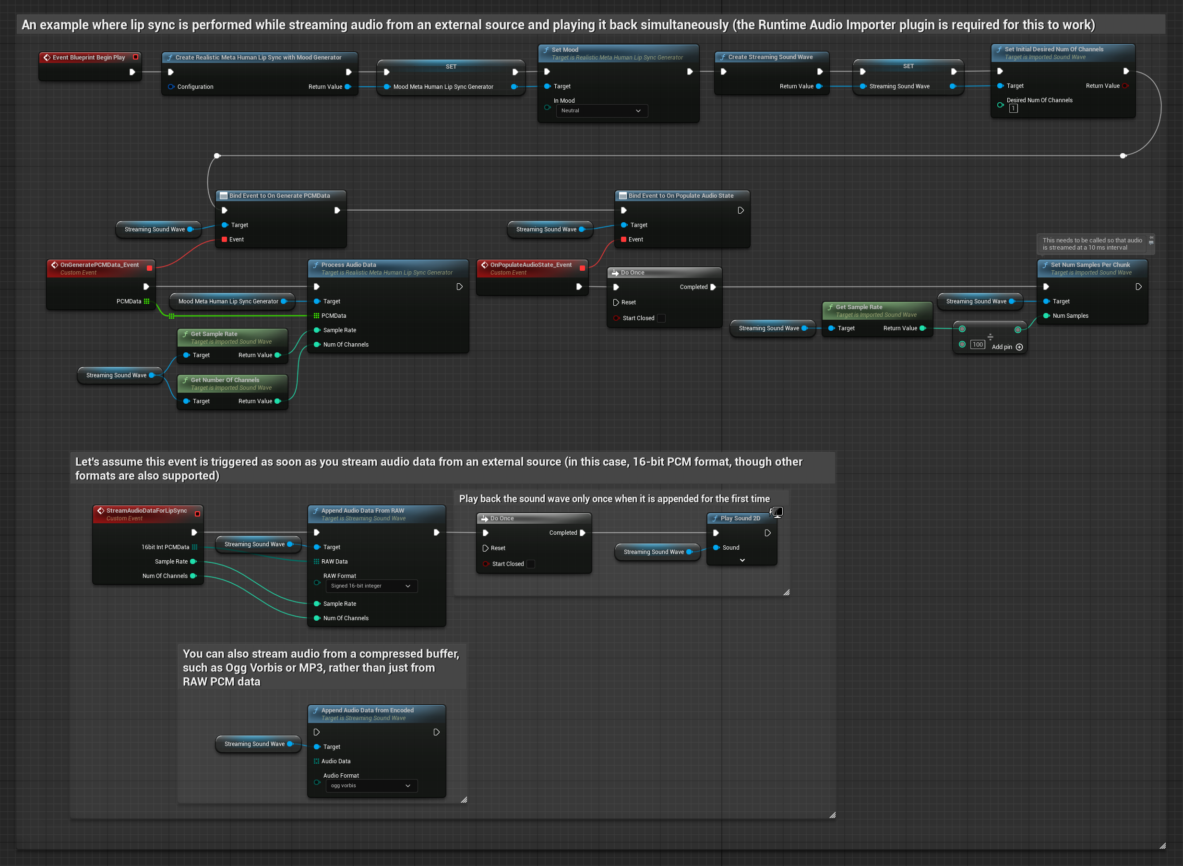Click the 100 divisor input field
Screen dimensions: 1183x866
(977, 345)
